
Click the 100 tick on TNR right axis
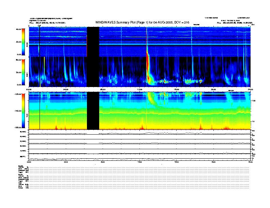tap(254, 101)
